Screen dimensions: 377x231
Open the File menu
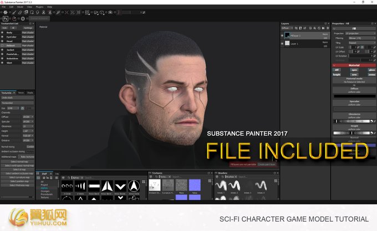click(4, 7)
